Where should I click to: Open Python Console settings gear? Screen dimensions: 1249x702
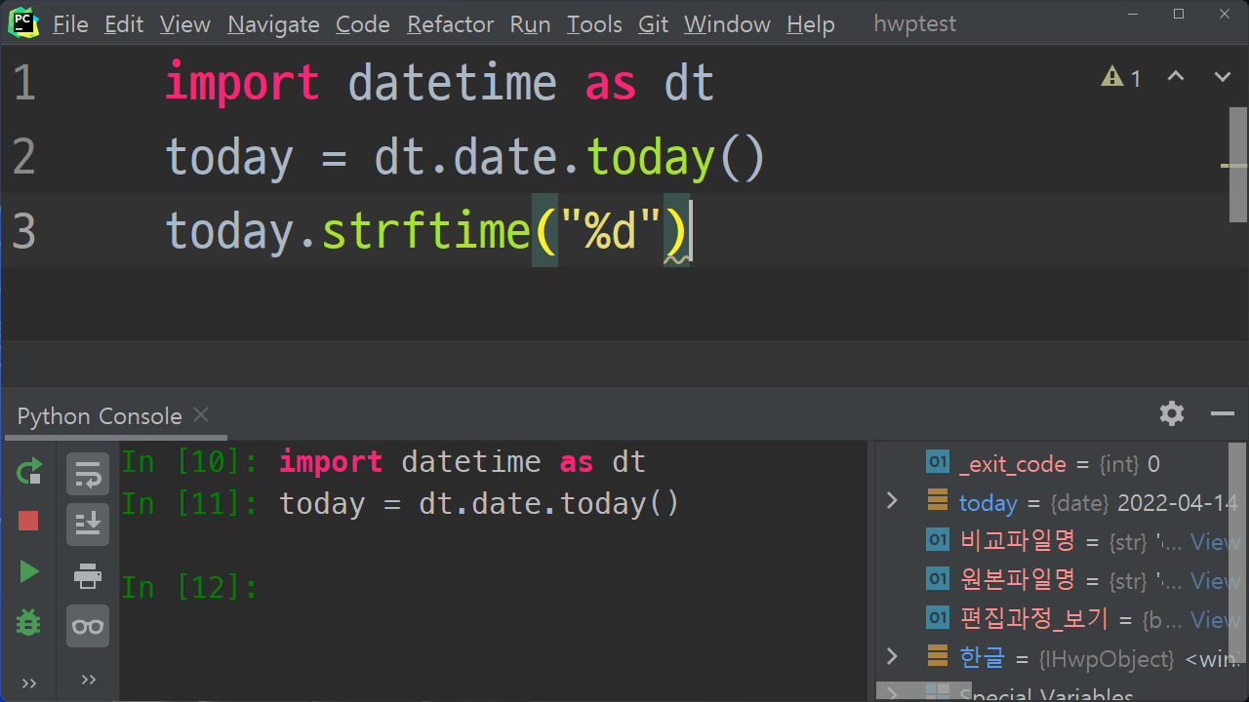tap(1172, 413)
